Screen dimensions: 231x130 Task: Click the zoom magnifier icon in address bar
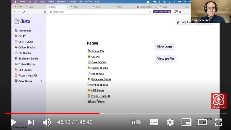pyautogui.click(x=150, y=12)
